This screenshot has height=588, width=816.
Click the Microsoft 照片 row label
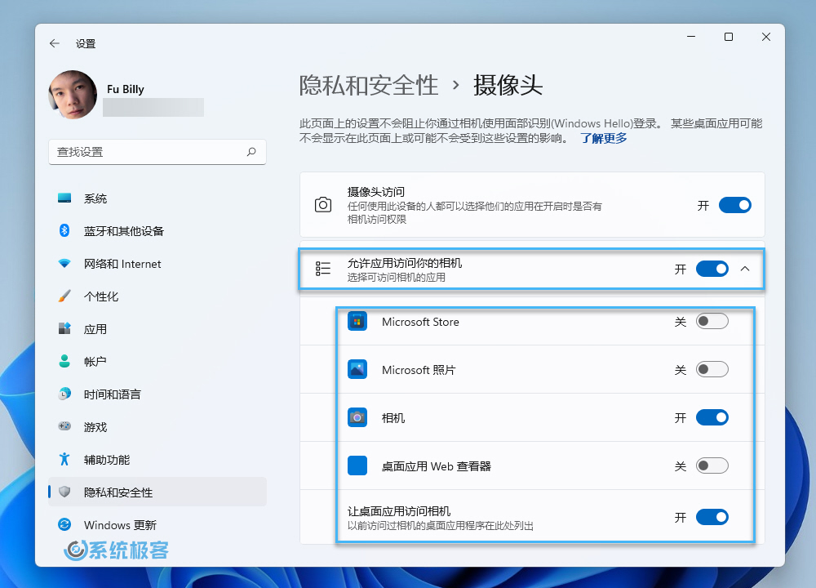point(419,370)
